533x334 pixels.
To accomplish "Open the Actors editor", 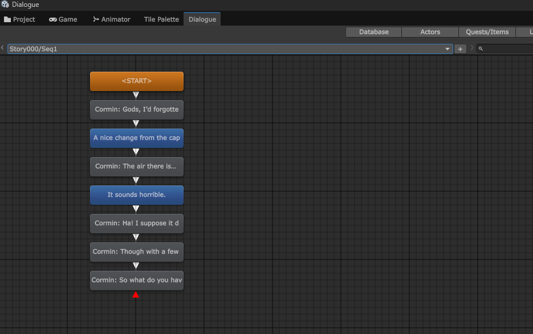I will [x=429, y=32].
